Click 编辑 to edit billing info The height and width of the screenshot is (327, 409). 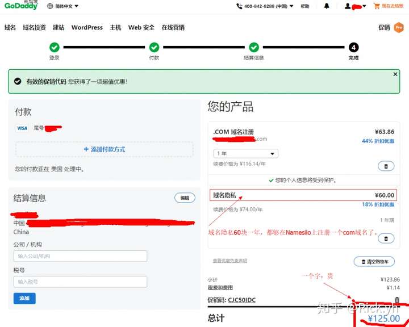(x=185, y=198)
